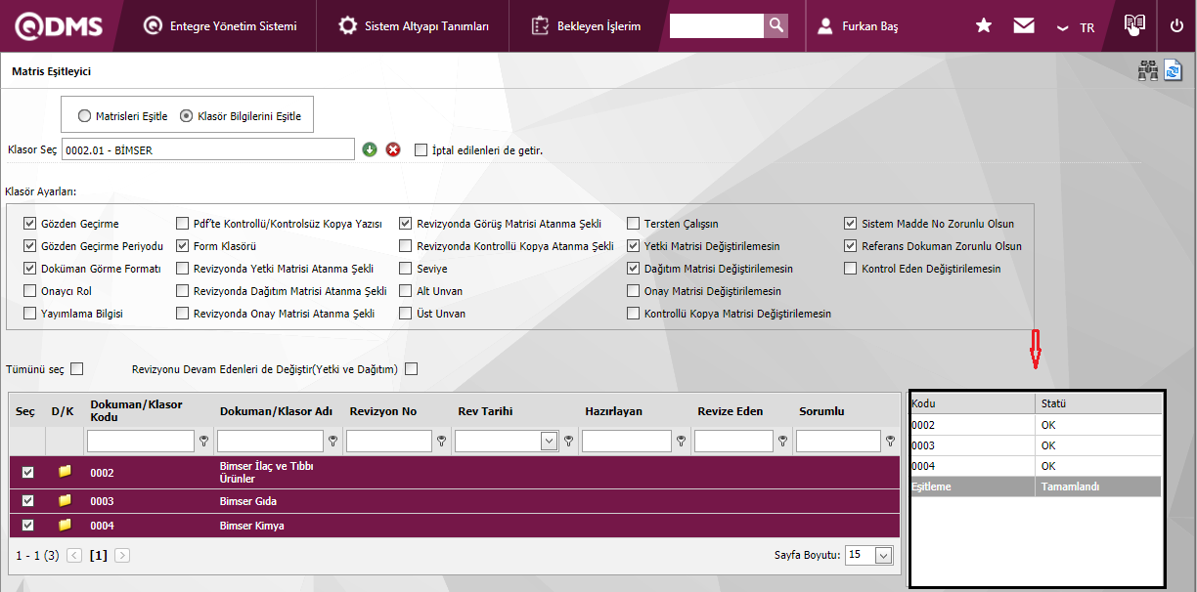Open Entegre Yönetim Sistemi menu
The width and height of the screenshot is (1197, 592).
click(x=220, y=26)
